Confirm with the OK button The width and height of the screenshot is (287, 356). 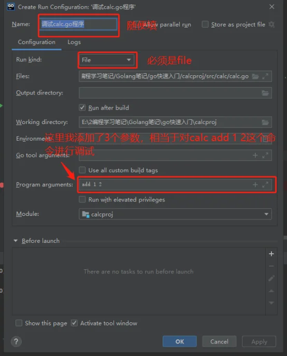click(180, 341)
